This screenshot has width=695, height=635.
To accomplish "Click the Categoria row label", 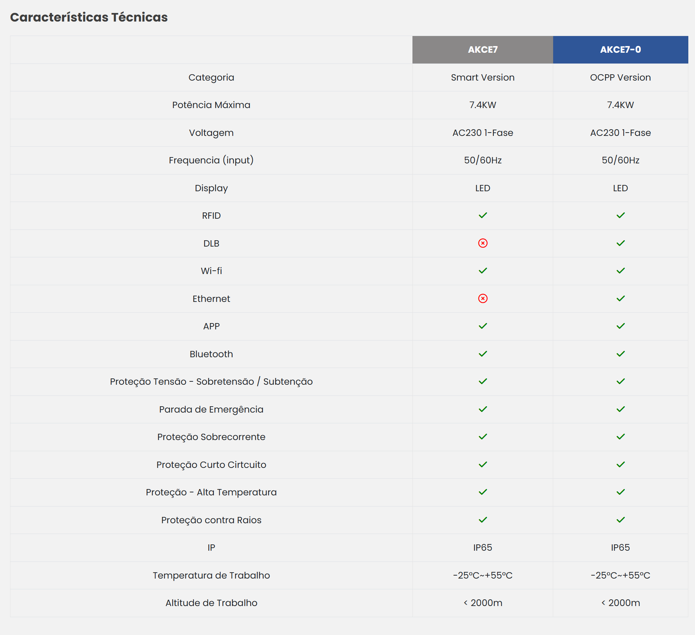I will [211, 78].
